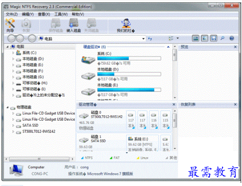Select 系统 (C:) partition on 磁盘 1
The image size is (242, 186).
[x=142, y=143]
